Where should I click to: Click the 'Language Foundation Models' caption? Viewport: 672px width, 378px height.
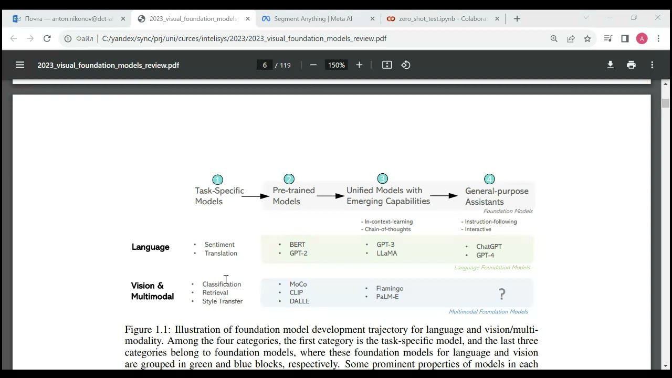coord(492,267)
